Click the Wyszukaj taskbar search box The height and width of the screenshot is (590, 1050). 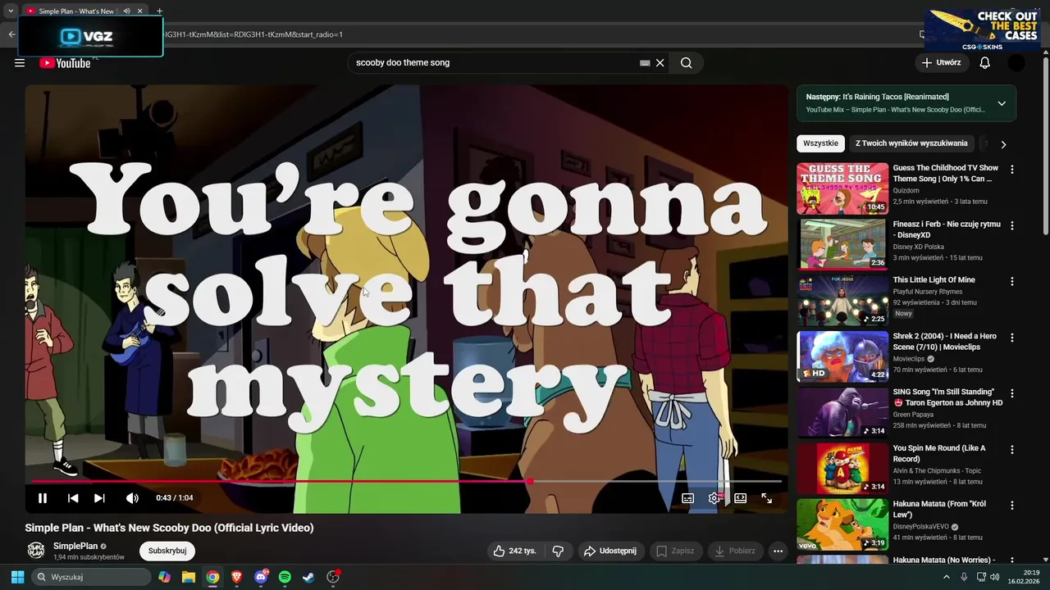91,577
